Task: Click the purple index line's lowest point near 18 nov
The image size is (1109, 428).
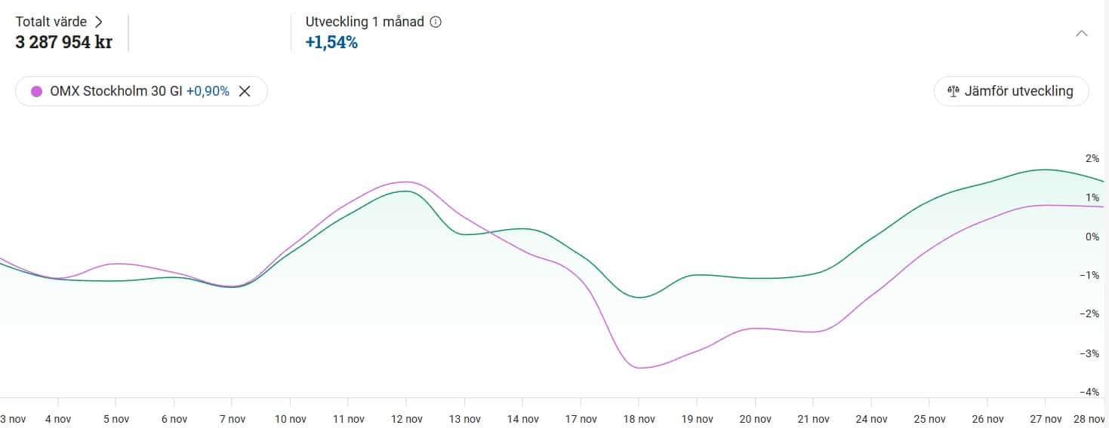Action: (x=640, y=368)
